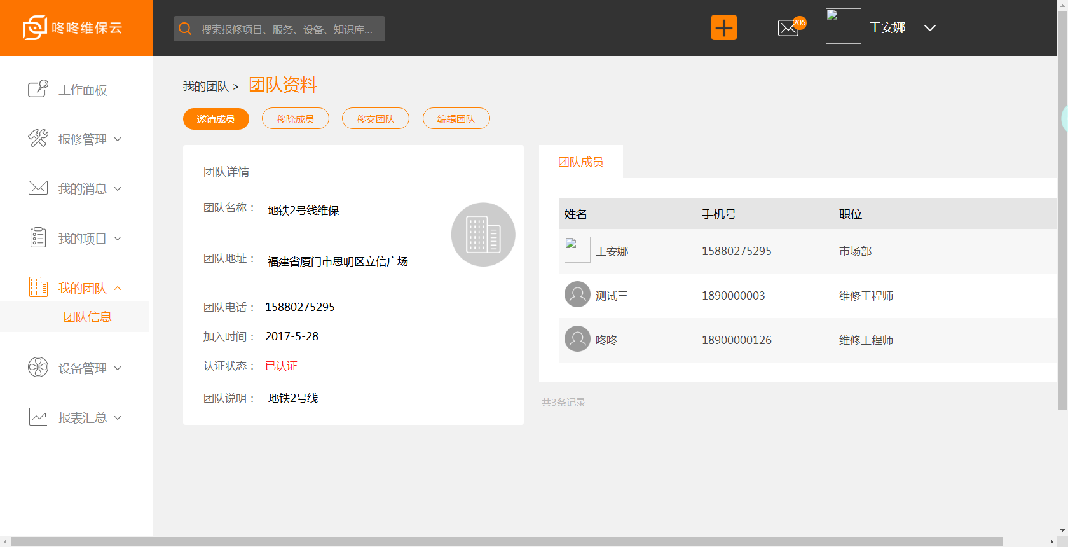Click the 编辑团队 button

pos(456,119)
